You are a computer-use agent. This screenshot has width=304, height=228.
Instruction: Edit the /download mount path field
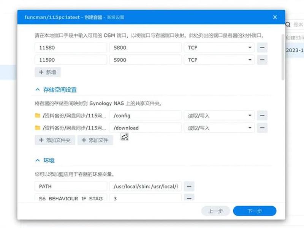coord(146,128)
